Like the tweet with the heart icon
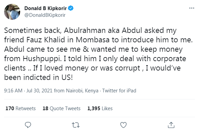 point(123,125)
